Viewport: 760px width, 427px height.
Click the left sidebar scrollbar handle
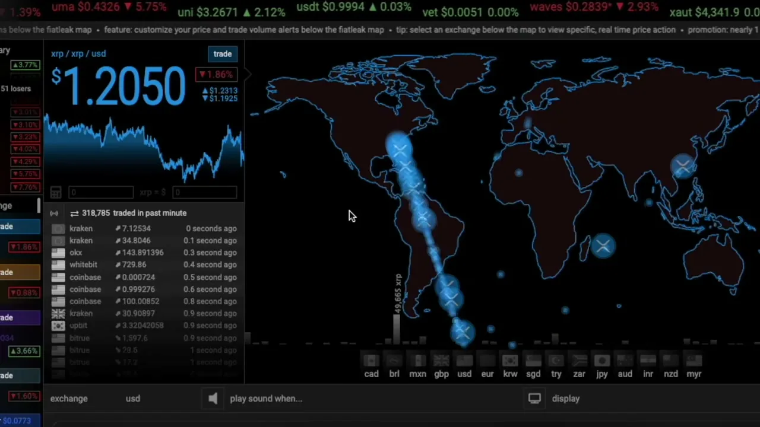40,206
